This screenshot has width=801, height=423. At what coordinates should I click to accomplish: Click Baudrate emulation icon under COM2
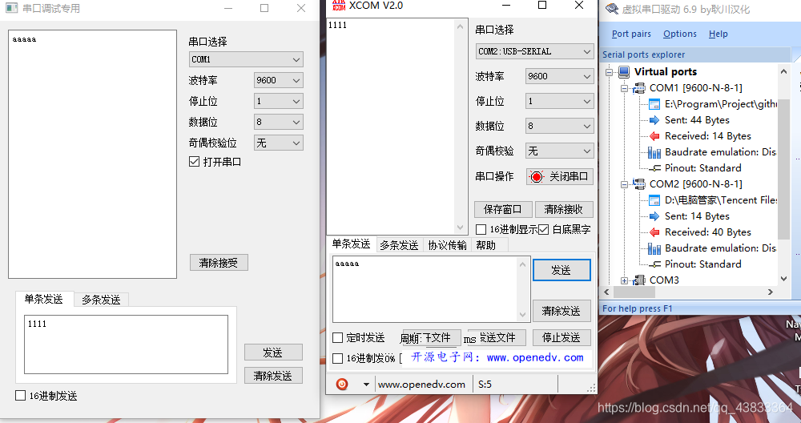point(654,248)
